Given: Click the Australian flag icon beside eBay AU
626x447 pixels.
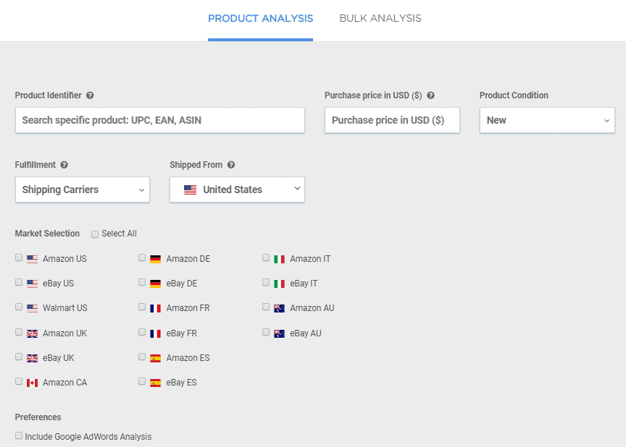Looking at the screenshot, I should click(279, 333).
